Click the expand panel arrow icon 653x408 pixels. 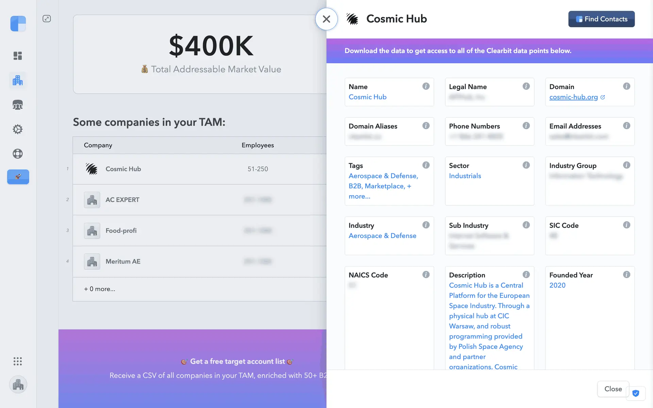point(47,19)
